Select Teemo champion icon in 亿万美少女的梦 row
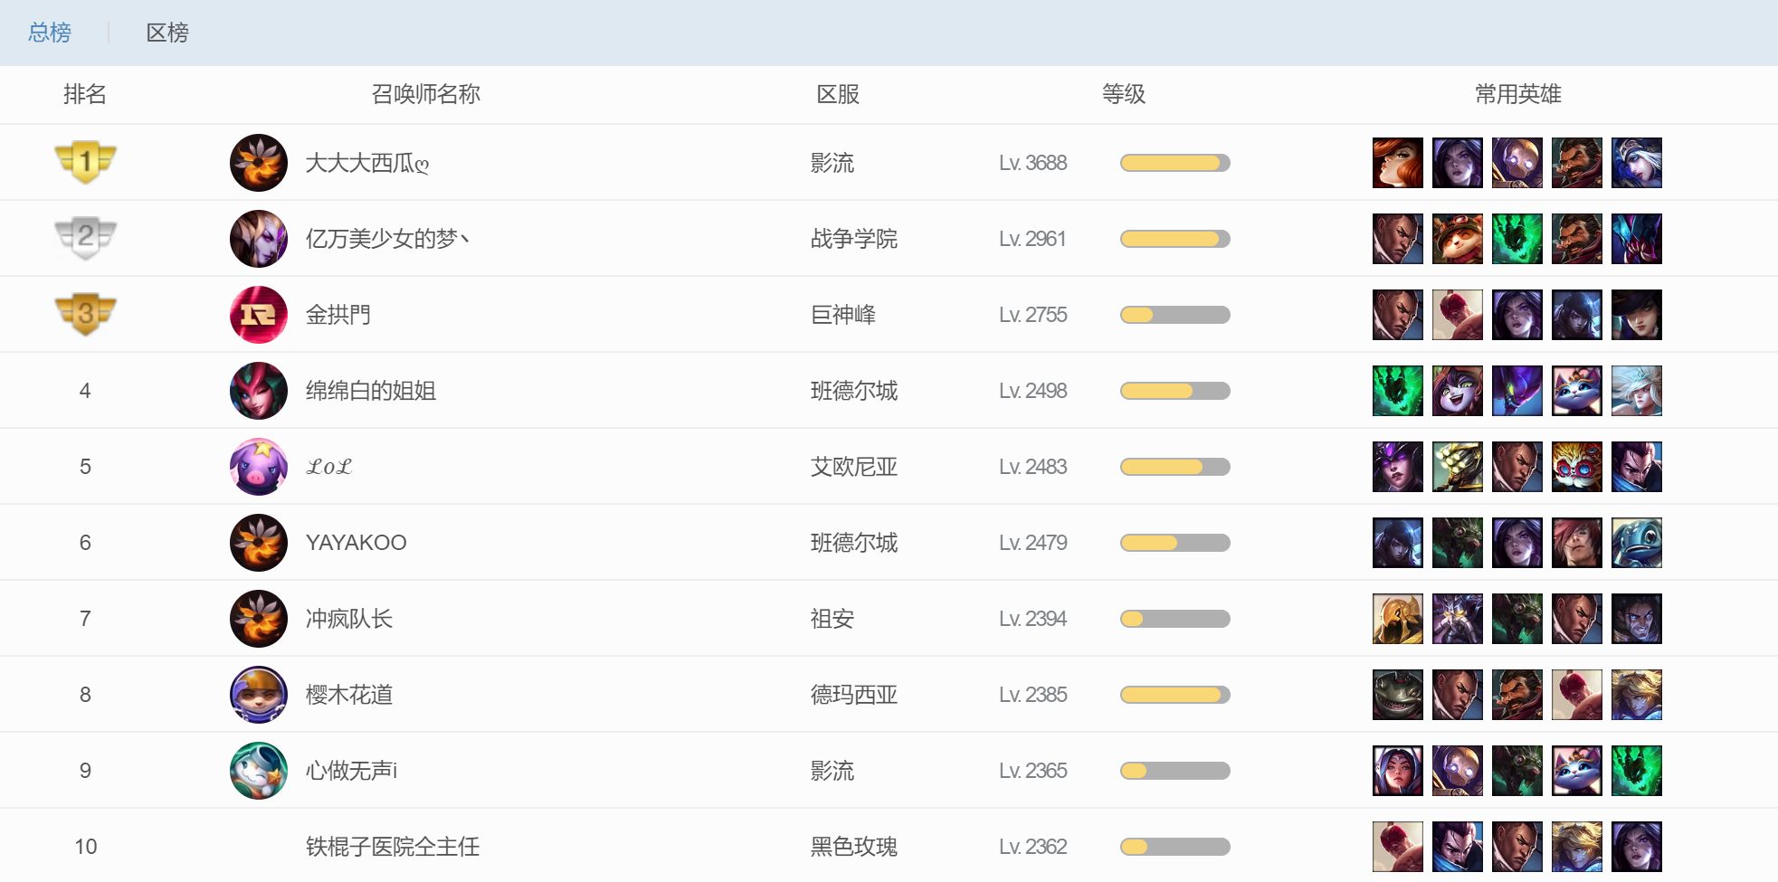Screen dimensions: 1778x882 1457,239
